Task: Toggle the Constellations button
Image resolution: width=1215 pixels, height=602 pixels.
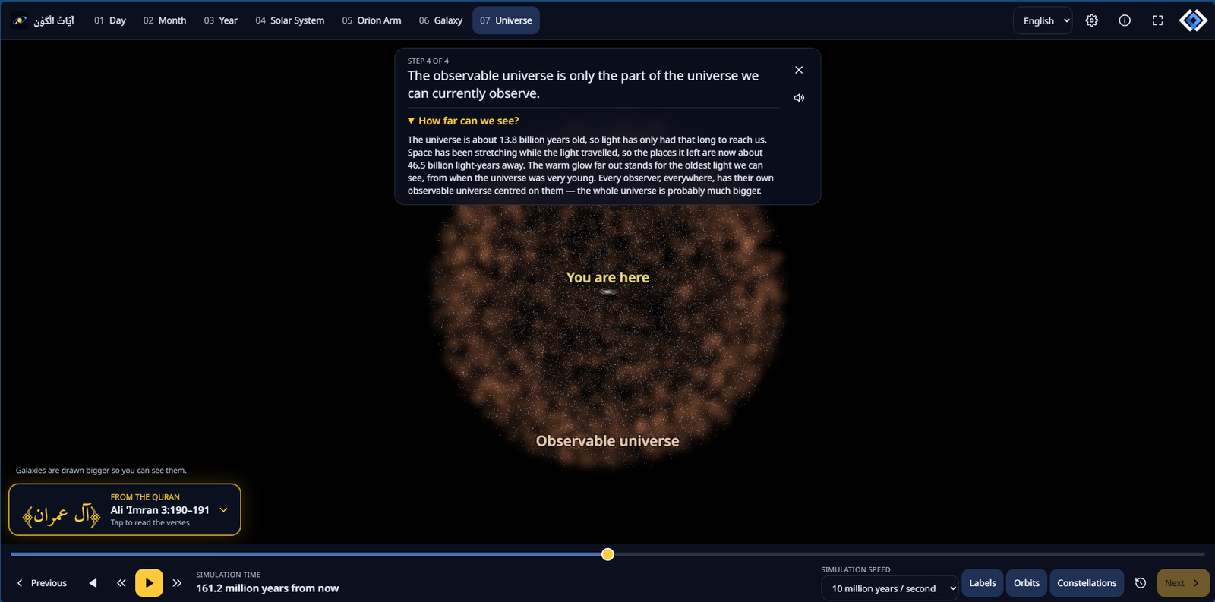Action: (x=1087, y=583)
